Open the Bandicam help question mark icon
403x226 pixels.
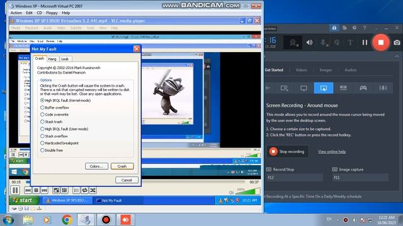(x=365, y=28)
